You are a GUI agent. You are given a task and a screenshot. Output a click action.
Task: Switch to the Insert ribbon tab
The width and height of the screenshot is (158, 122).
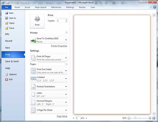pyautogui.click(x=27, y=7)
